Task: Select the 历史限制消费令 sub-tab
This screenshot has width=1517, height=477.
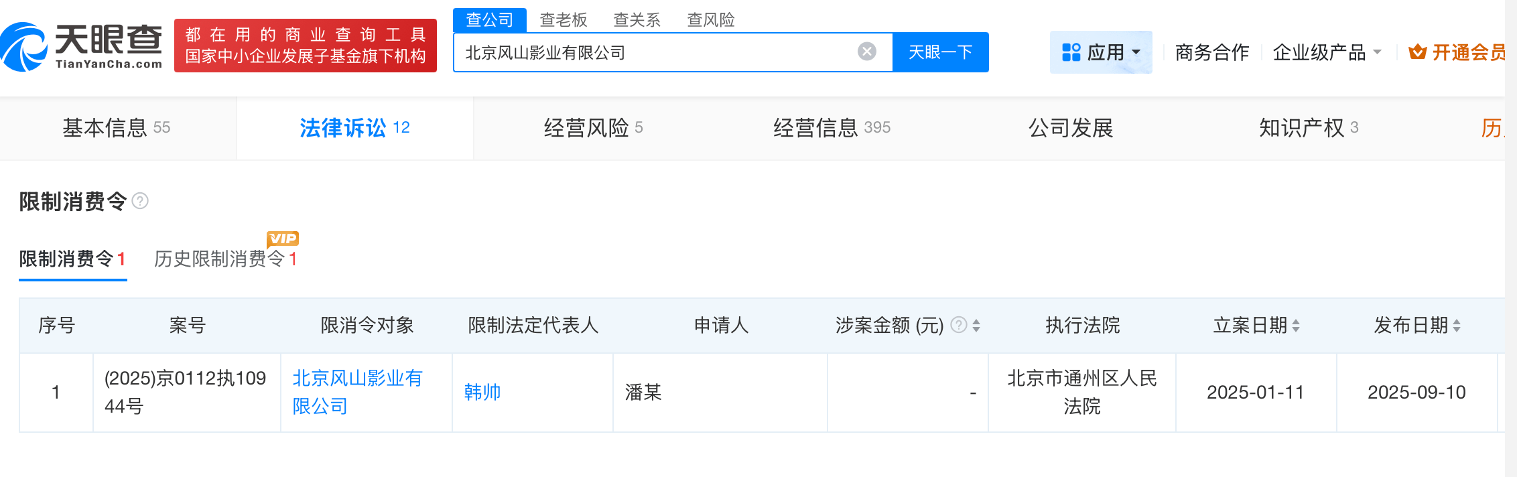Action: (225, 259)
